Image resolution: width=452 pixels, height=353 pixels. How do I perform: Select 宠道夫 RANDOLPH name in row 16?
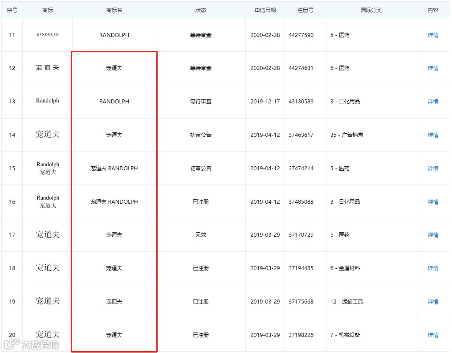pyautogui.click(x=114, y=202)
